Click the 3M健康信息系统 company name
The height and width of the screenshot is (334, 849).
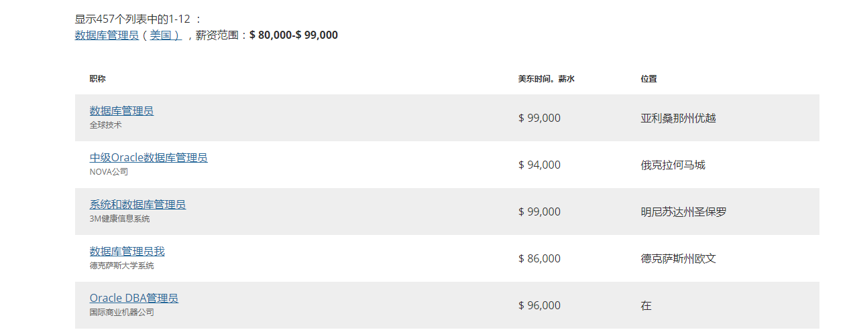(119, 219)
